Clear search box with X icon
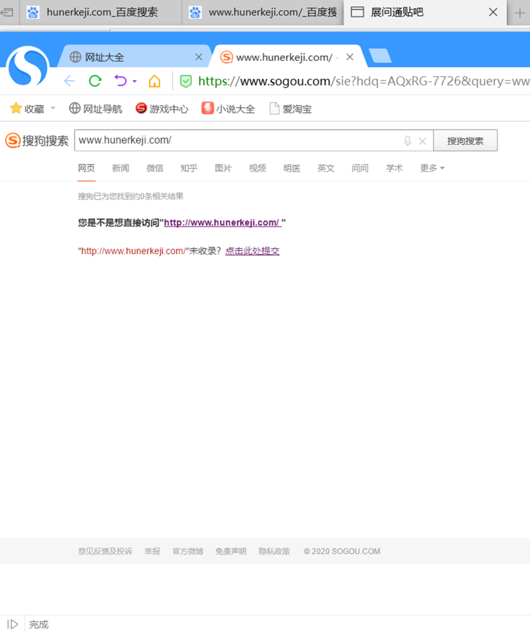The width and height of the screenshot is (530, 633). [x=422, y=141]
